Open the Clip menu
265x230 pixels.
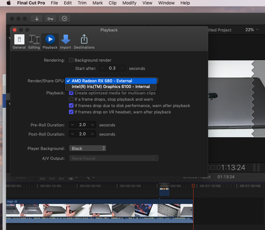[112, 3]
